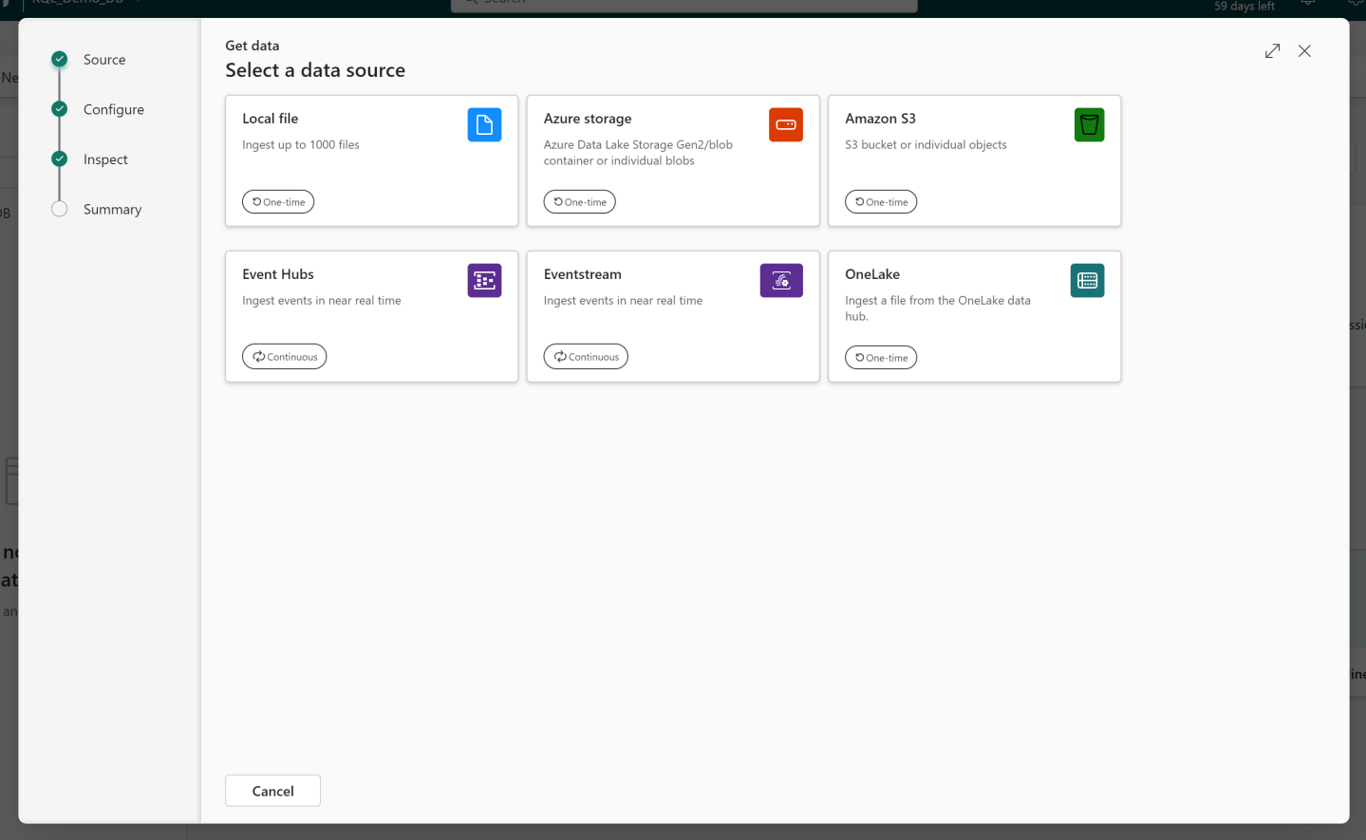Click the Configure step checkmark icon

[60, 109]
